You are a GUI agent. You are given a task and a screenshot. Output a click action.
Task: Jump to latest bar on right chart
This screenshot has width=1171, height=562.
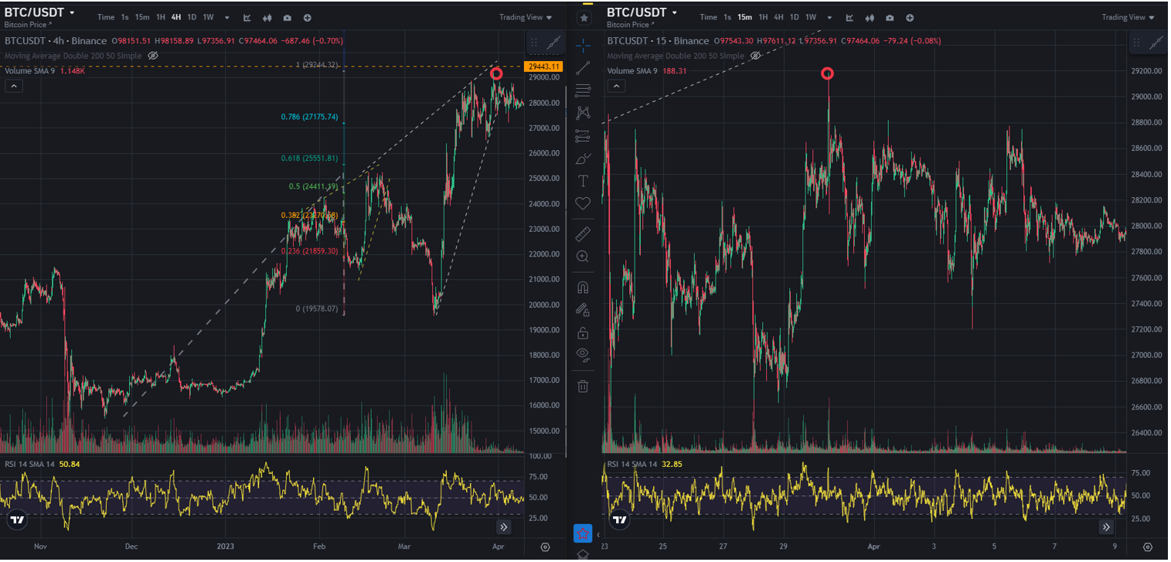tap(1107, 527)
